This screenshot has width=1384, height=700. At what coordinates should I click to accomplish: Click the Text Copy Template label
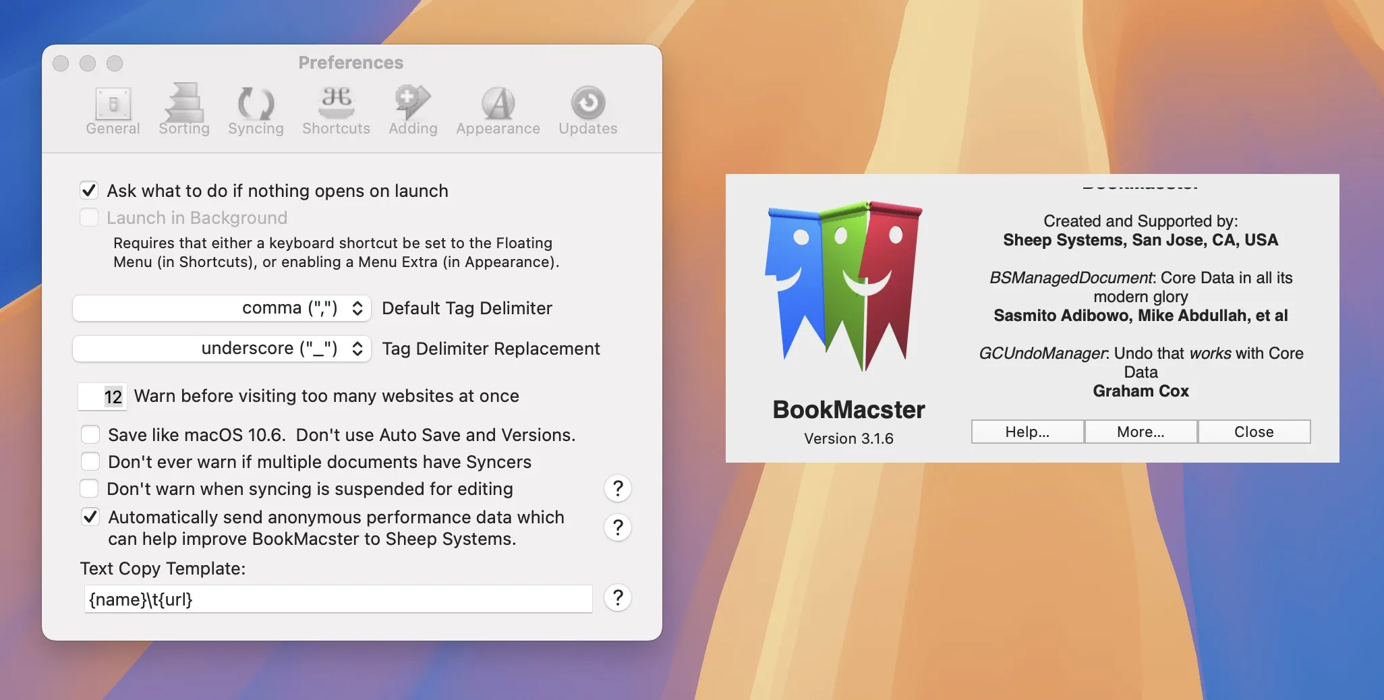(x=163, y=568)
